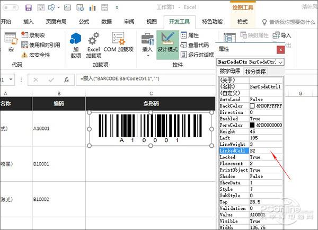Click the Save icon in quick access toolbar
Screen dimensions: 318x230
tap(28, 7)
